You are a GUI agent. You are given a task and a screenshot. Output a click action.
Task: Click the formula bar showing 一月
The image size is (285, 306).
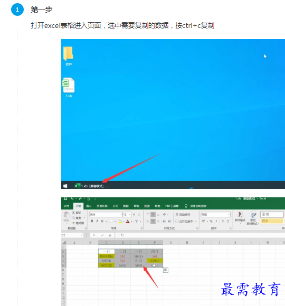click(200, 235)
